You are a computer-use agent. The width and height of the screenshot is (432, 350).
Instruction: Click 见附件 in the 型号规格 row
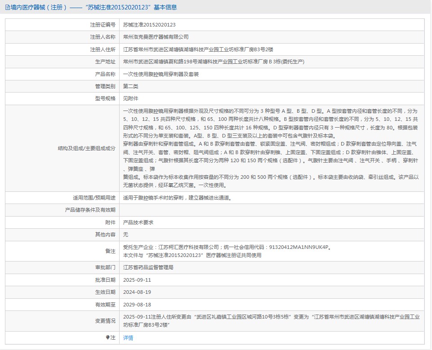130,98
